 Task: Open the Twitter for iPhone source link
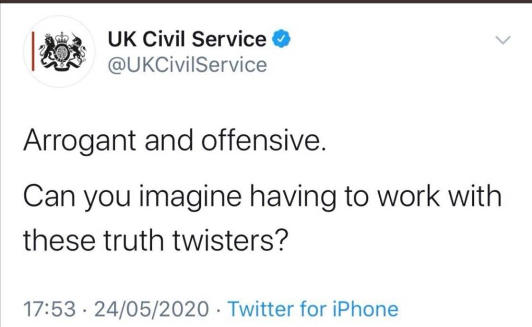click(313, 309)
